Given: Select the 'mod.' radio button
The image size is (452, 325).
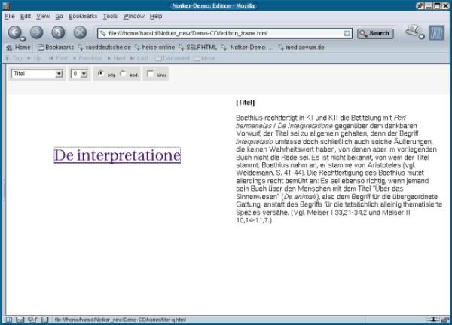Looking at the screenshot, I should pyautogui.click(x=124, y=74).
